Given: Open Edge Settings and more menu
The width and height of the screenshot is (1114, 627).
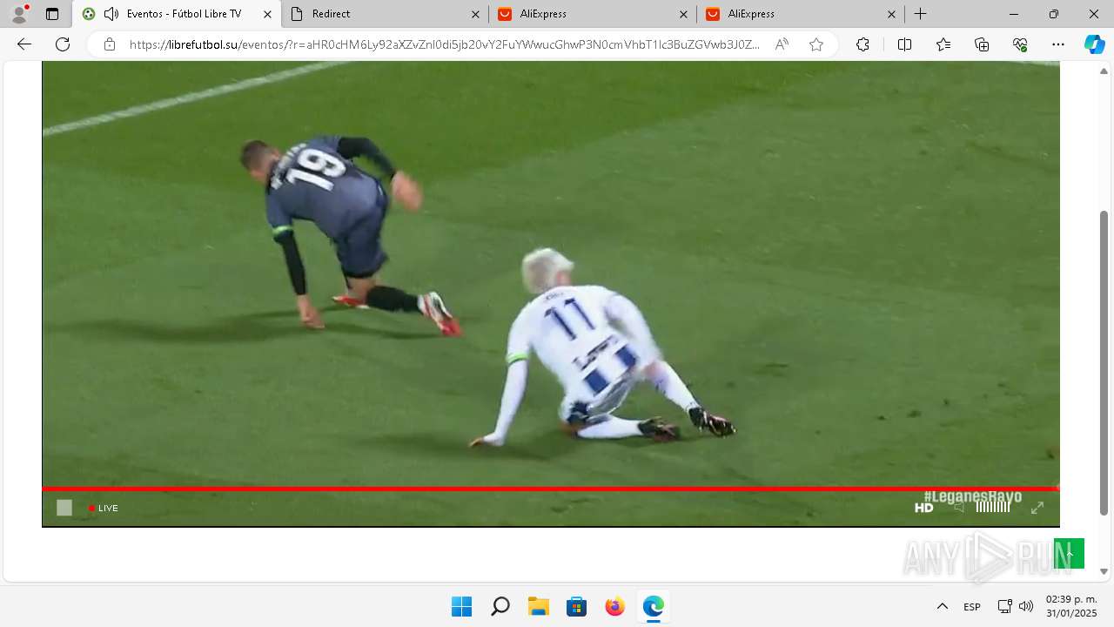Looking at the screenshot, I should pyautogui.click(x=1058, y=44).
